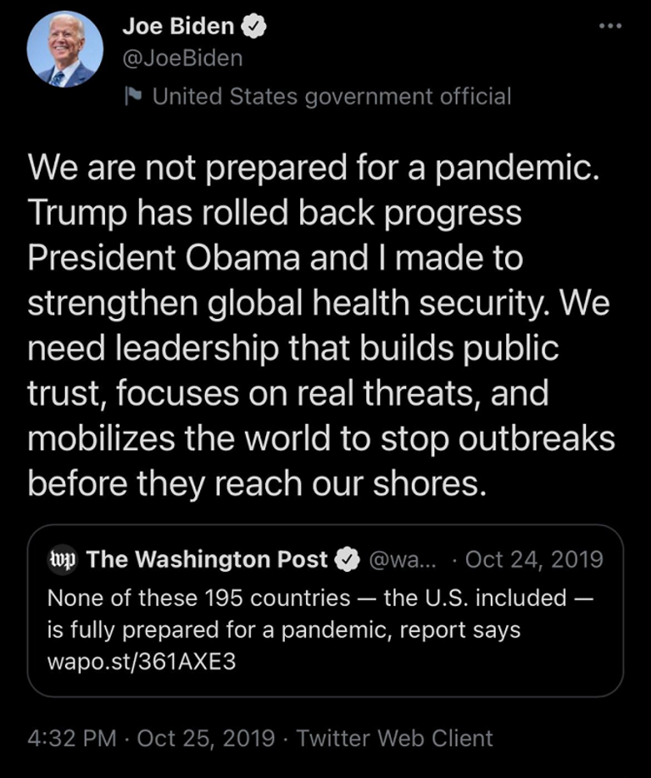This screenshot has height=778, width=651.
Task: Click the closing line 'before they reach our shores'
Action: click(257, 484)
